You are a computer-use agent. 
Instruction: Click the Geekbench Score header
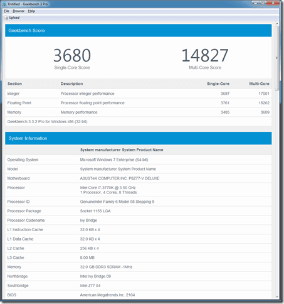(139, 31)
